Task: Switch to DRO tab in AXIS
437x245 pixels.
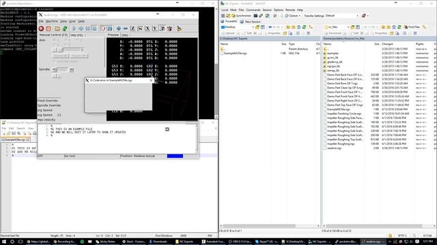Action: point(125,35)
